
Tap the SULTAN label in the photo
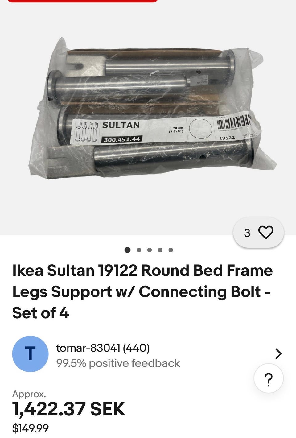[121, 125]
